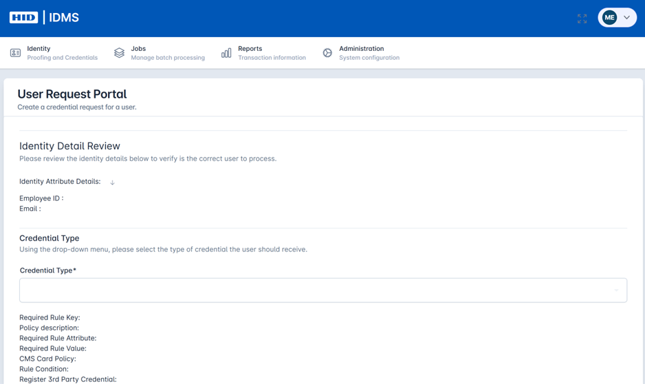Toggle fullscreen with the expand arrows icon
This screenshot has width=645, height=384.
click(x=582, y=19)
